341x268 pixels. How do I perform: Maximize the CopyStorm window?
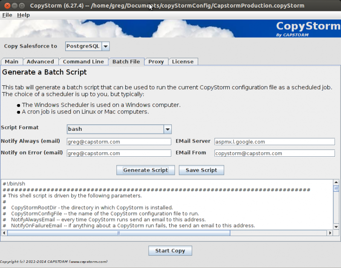[x=22, y=6]
